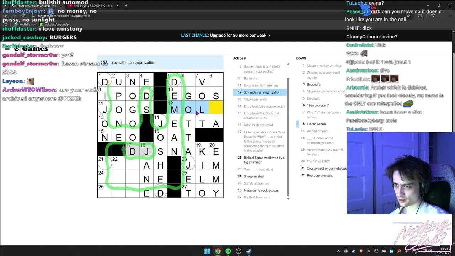Open Windows Start menu
This screenshot has height=256, width=455.
pos(207,251)
